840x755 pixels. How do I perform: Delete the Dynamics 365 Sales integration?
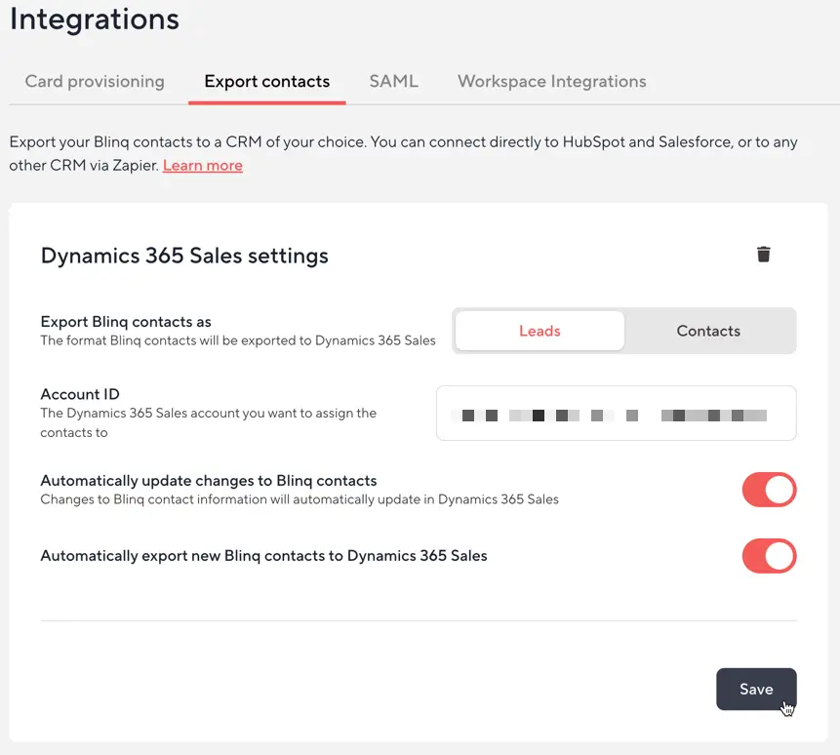pyautogui.click(x=763, y=255)
